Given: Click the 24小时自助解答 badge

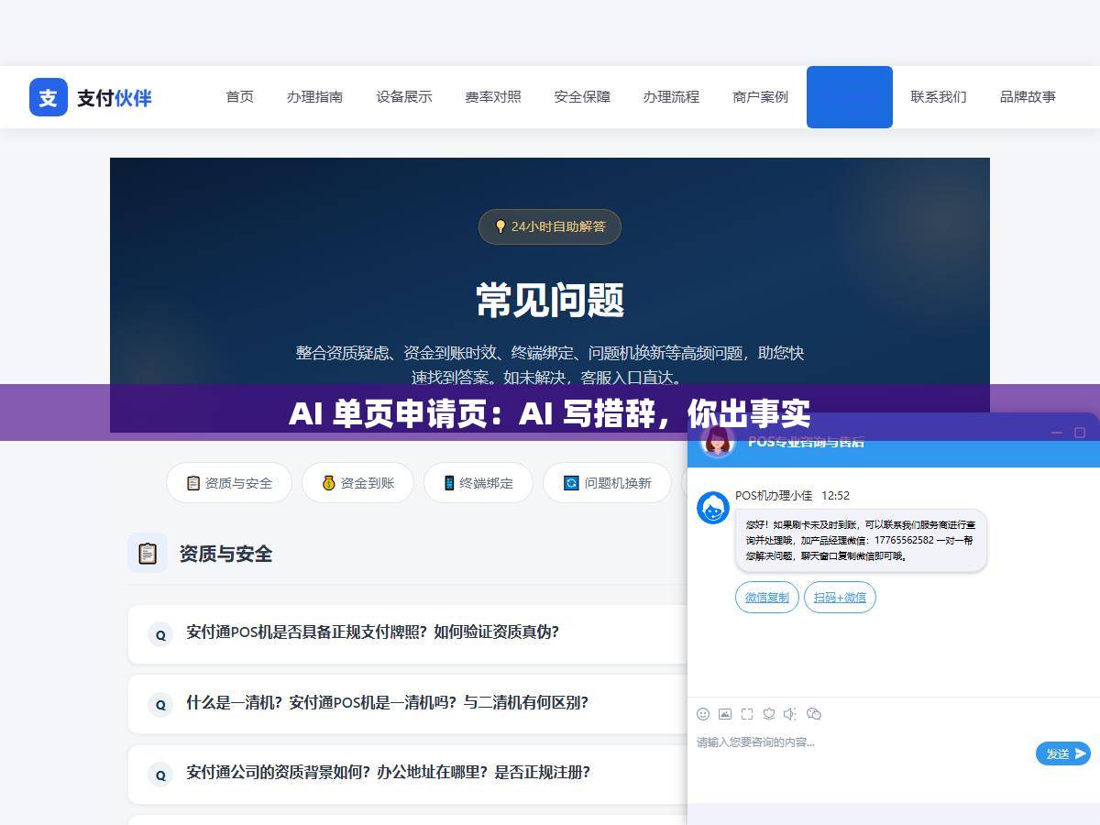Looking at the screenshot, I should 550,226.
